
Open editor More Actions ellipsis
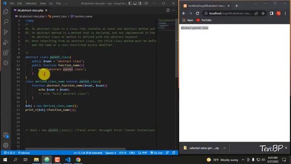coord(173,10)
